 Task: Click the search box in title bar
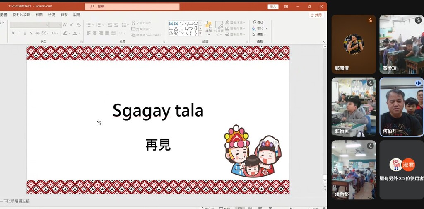tap(132, 7)
